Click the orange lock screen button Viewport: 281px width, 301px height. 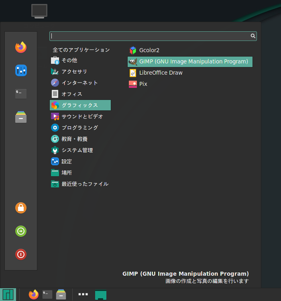[21, 208]
